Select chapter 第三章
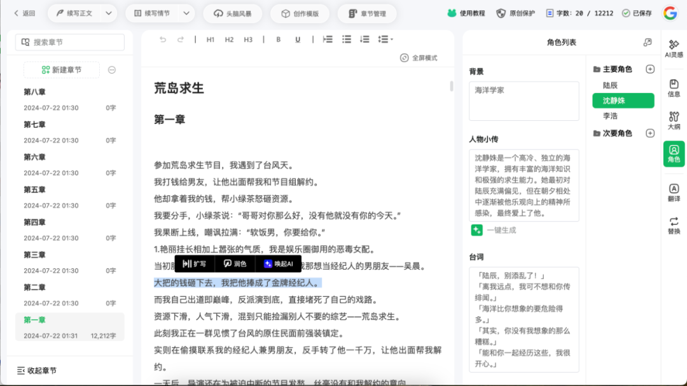Screen dimensions: 687x386 70,263
